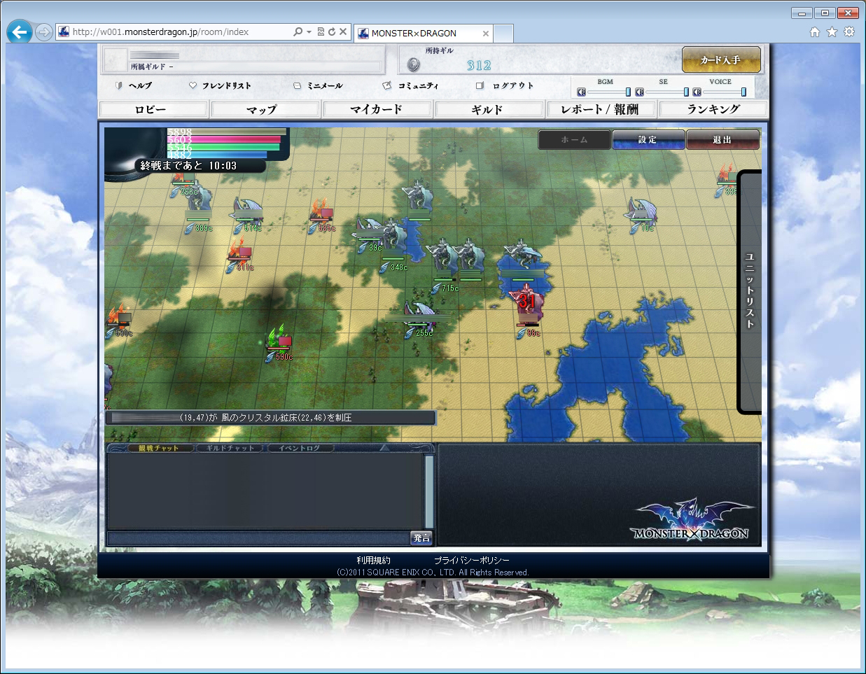
Task: Switch to the ロビー tab
Action: click(153, 109)
